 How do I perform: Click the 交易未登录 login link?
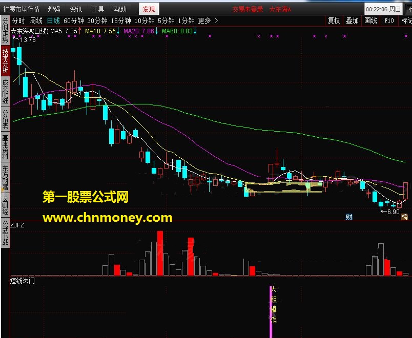248,9
